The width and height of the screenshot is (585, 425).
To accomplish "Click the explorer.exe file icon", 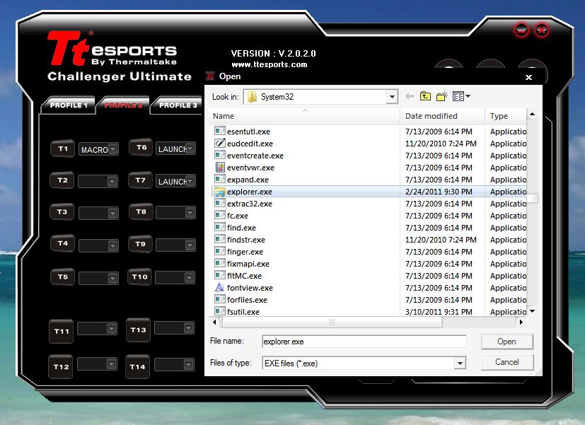I will (220, 192).
